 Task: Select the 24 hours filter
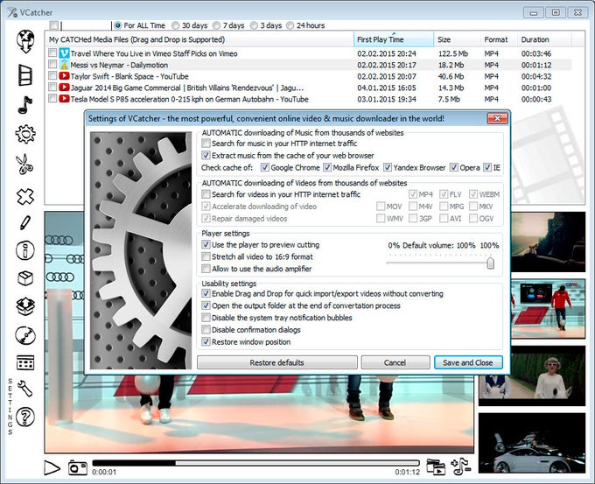click(x=290, y=25)
